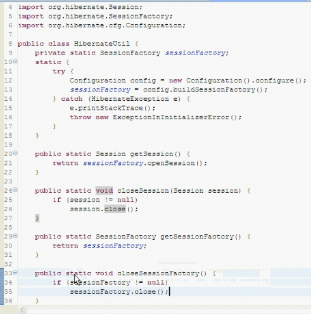
Task: Collapse closeSession method fold at line 24
Action: 15,190
